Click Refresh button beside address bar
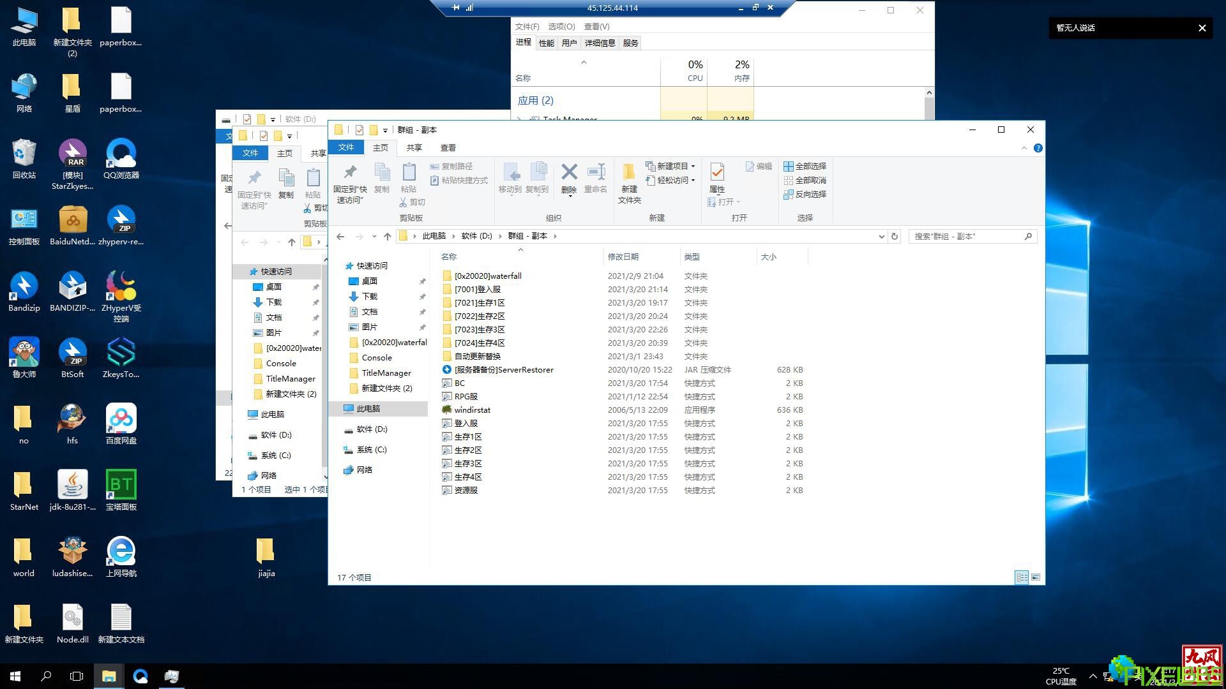1226x689 pixels. click(895, 237)
